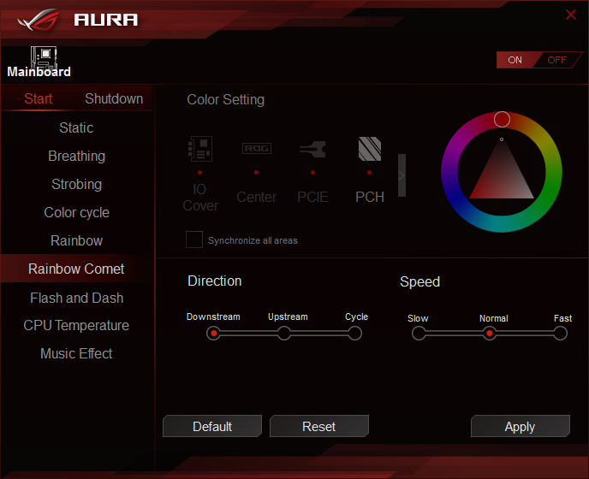Click the Default button
The width and height of the screenshot is (589, 479).
point(212,426)
